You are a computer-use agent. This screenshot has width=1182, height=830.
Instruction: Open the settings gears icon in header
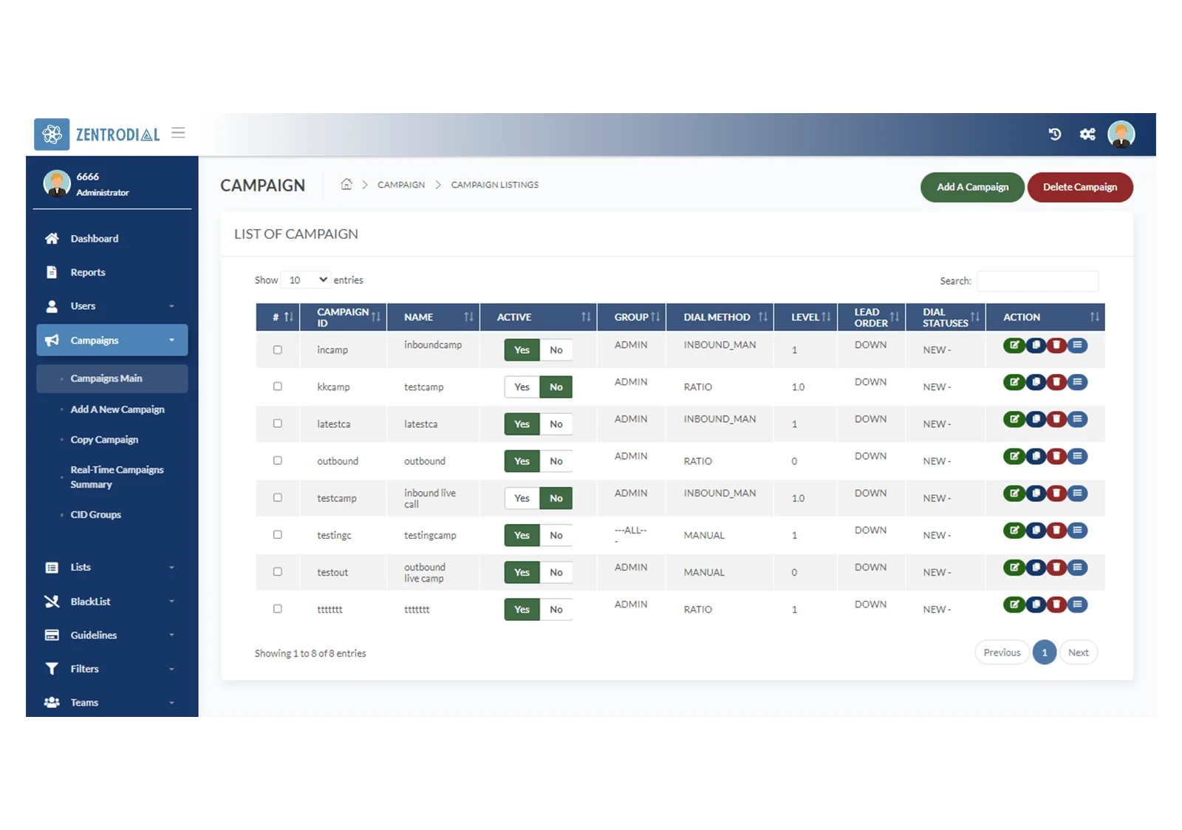pos(1087,134)
